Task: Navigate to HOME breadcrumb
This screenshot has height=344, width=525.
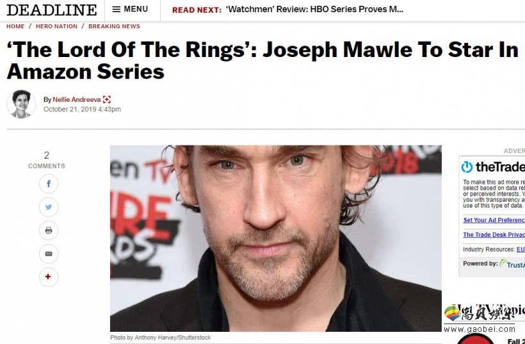Action: tap(15, 26)
